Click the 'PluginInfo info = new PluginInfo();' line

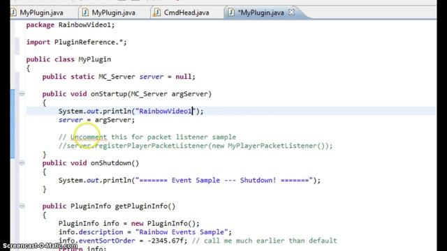(129, 223)
